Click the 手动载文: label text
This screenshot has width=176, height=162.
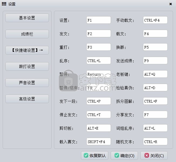coord(125,21)
